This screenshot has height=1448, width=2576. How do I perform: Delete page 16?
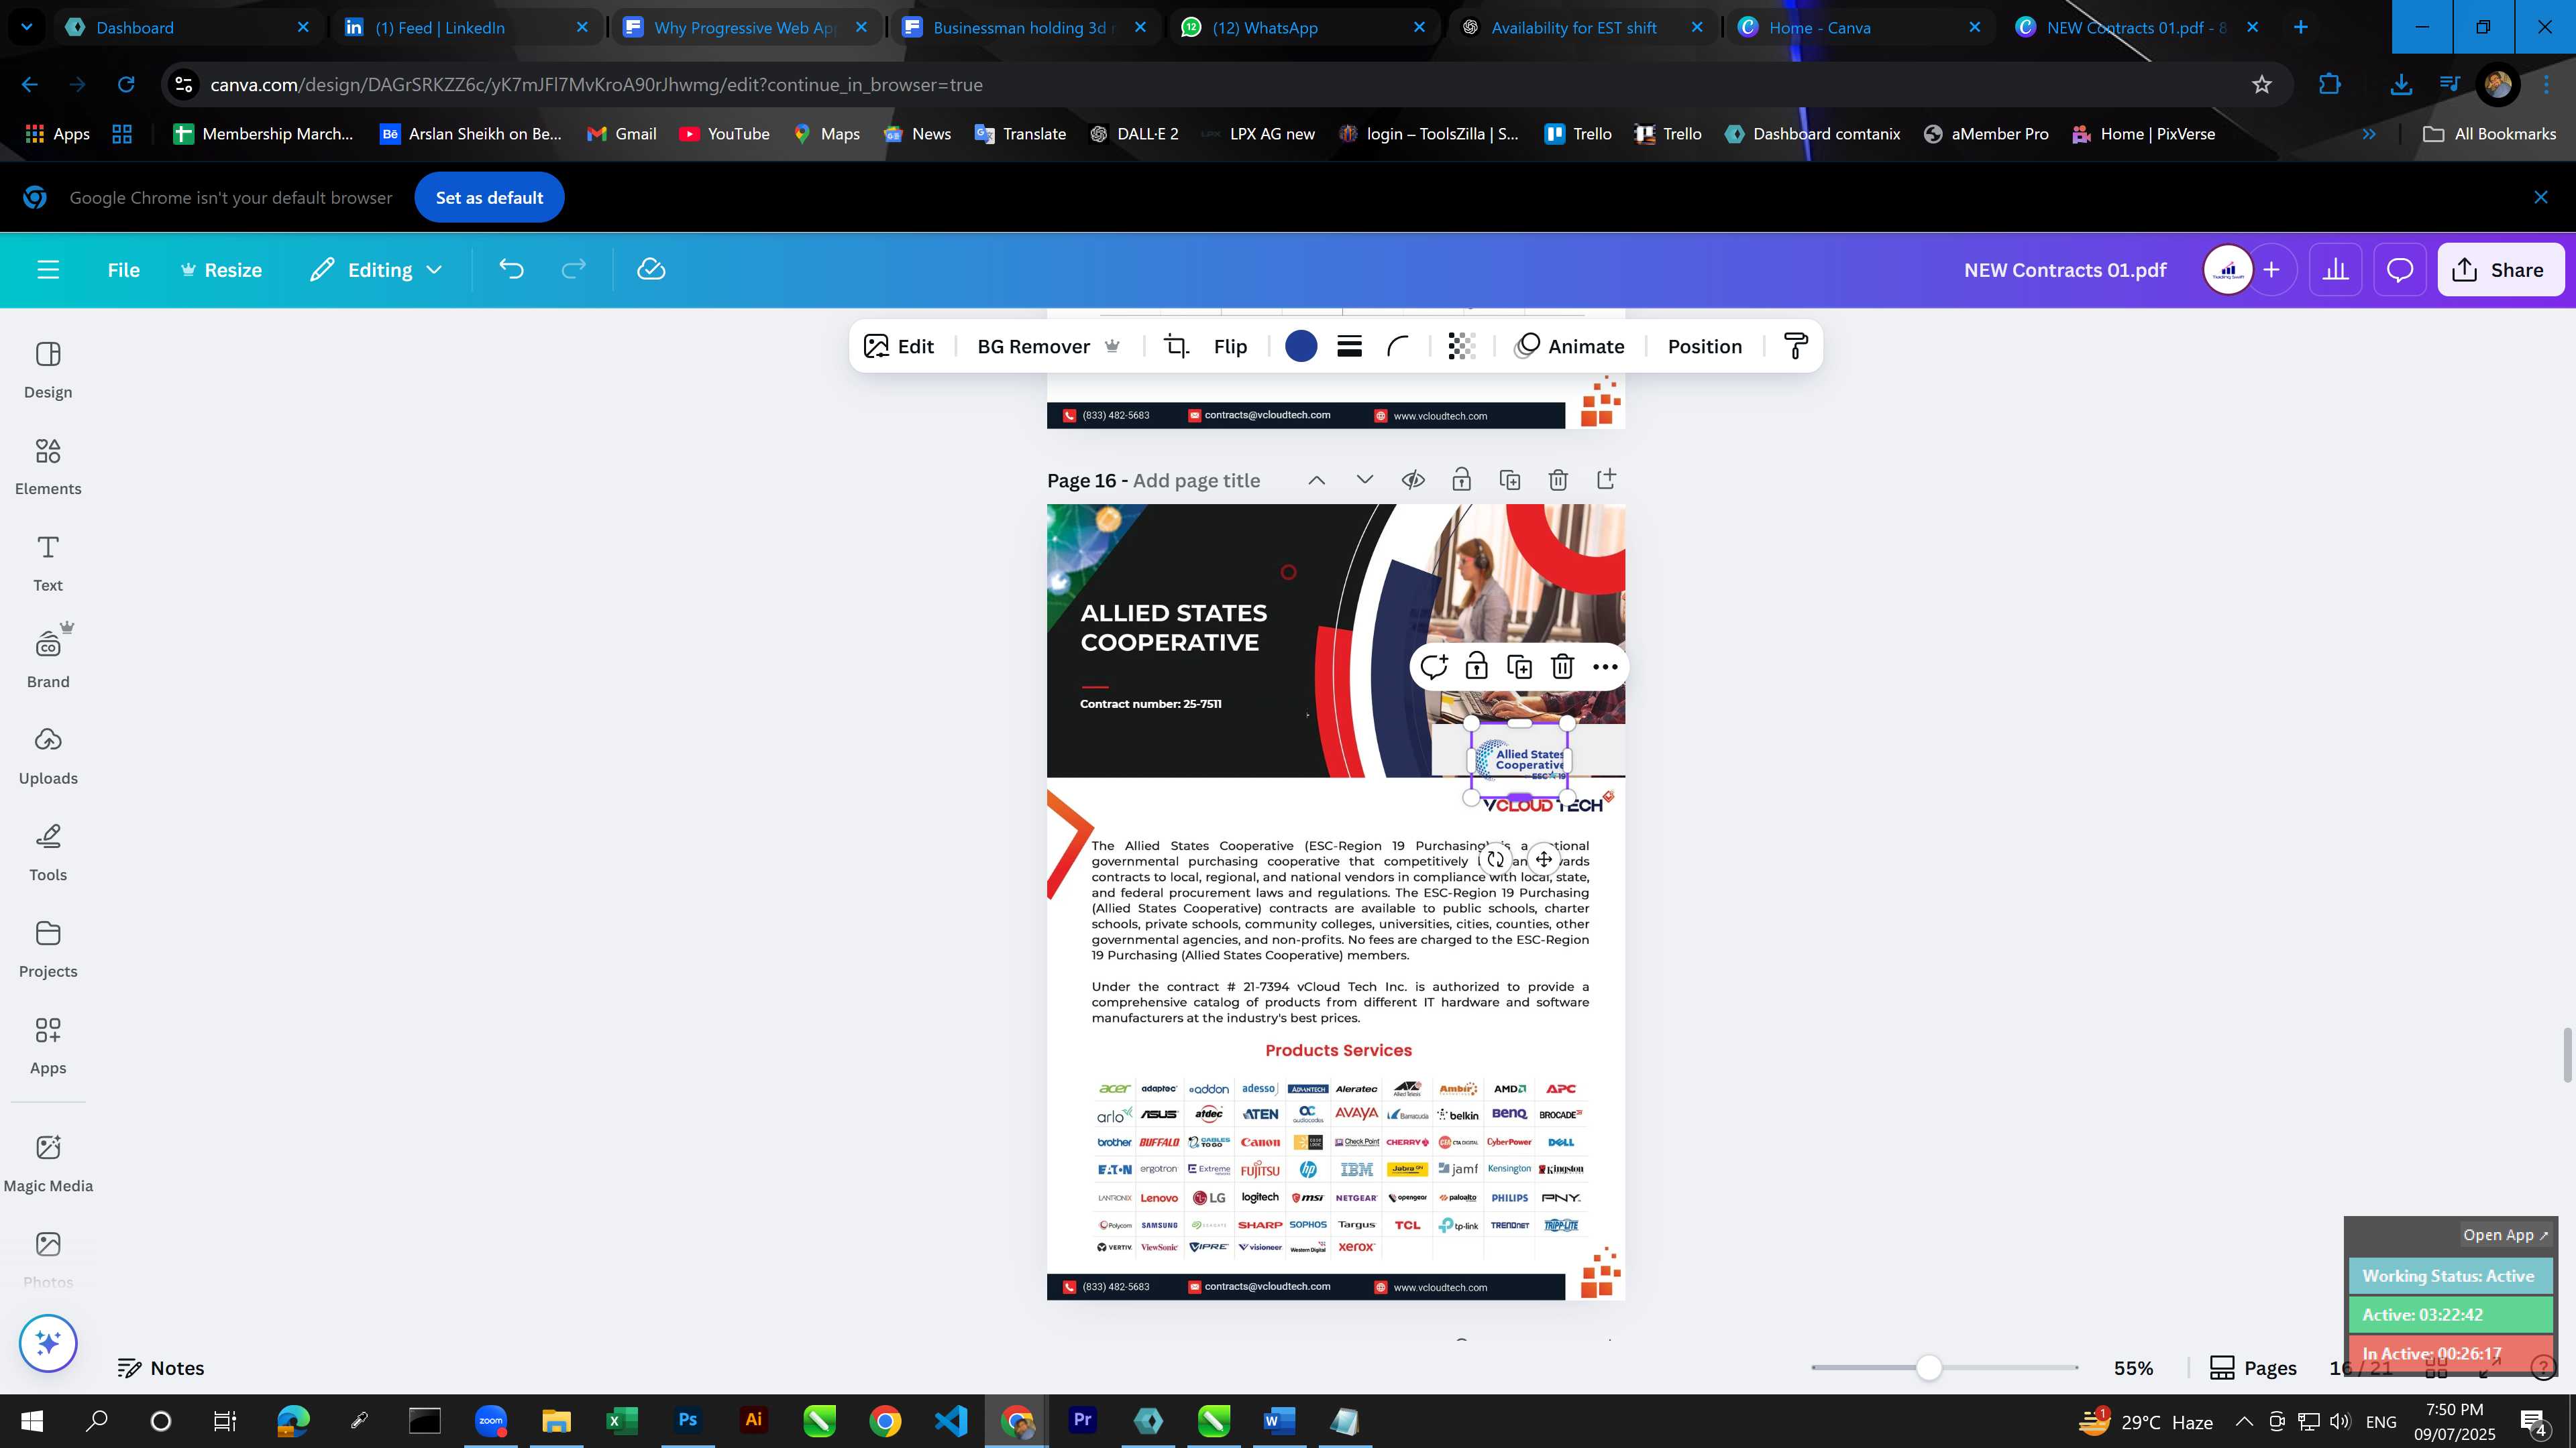coord(1558,480)
